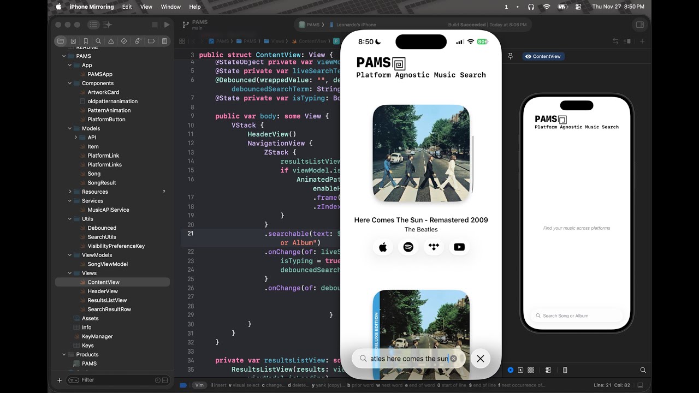The width and height of the screenshot is (699, 393).
Task: Collapse the Services group
Action: point(70,201)
